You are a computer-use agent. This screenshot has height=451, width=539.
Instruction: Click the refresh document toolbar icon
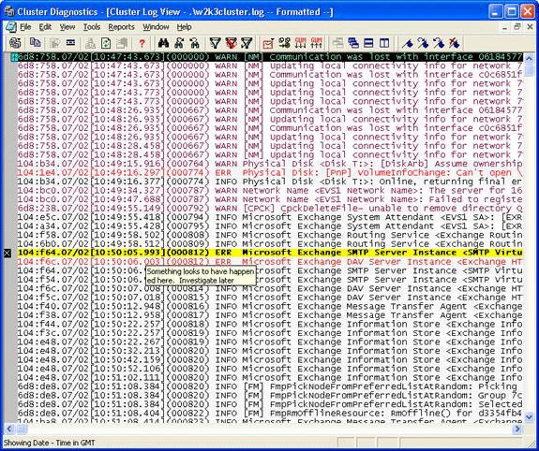[106, 43]
